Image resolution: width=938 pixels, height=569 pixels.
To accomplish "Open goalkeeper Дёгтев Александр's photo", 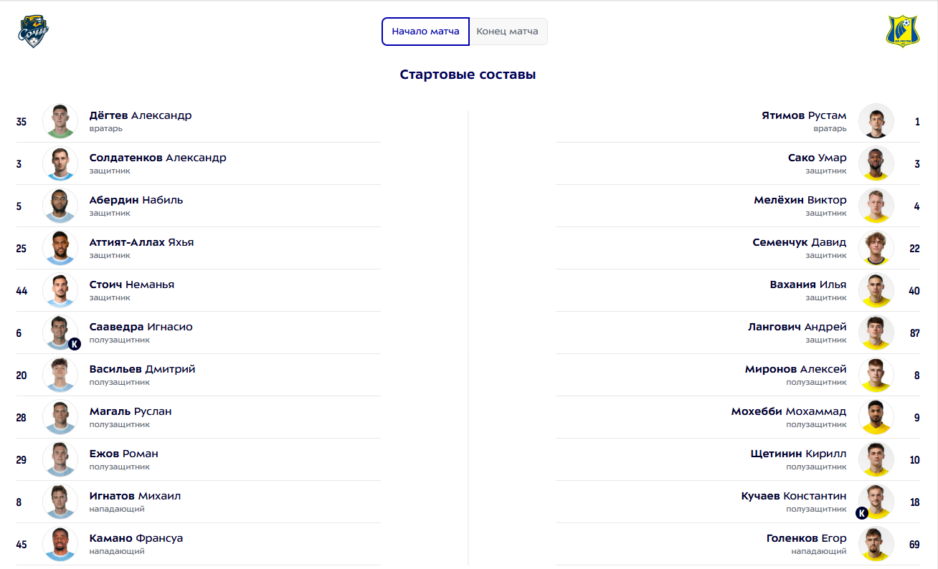I will tap(60, 121).
